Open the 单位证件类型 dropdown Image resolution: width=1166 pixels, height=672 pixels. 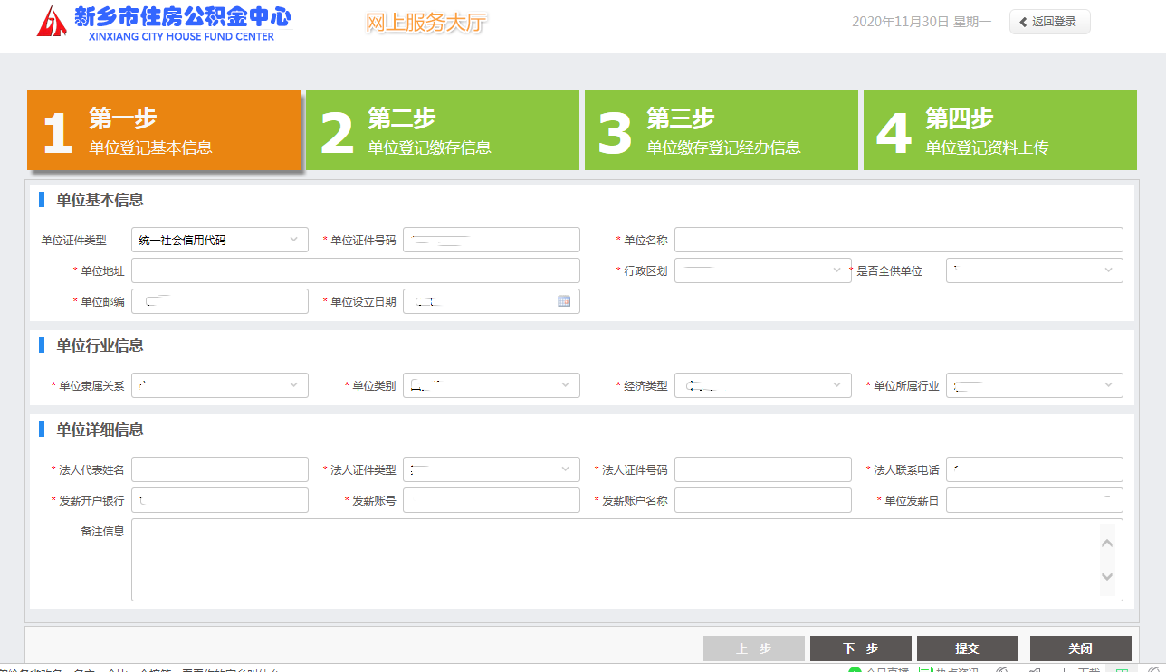pyautogui.click(x=220, y=240)
